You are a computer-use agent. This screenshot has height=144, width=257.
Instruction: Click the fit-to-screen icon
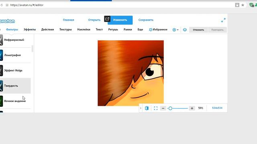[x=155, y=108]
